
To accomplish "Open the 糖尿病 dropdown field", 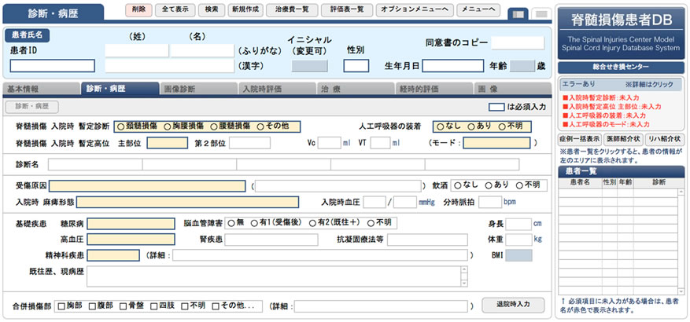I will tap(131, 223).
